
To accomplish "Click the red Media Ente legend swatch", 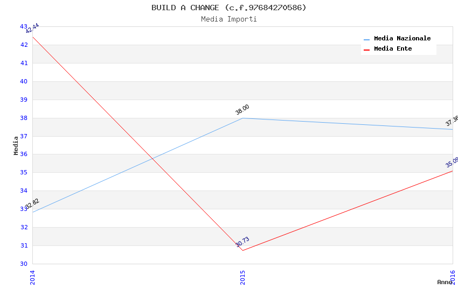I will tap(367, 50).
